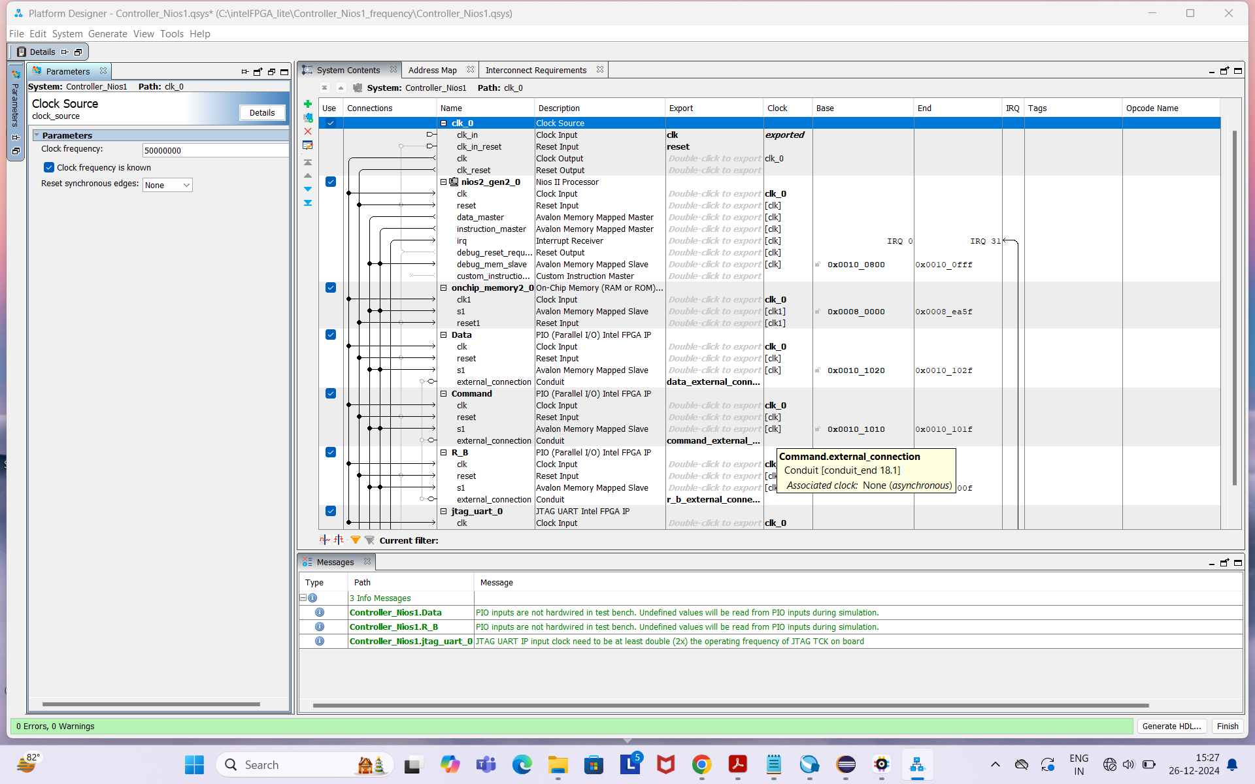Image resolution: width=1255 pixels, height=784 pixels.
Task: Uncheck the Use checkbox for nios2_gen2_0
Action: tap(331, 182)
